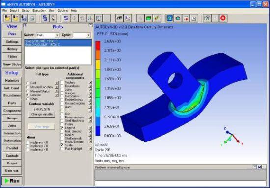Click the zoom magnifier toolbar icon
This screenshot has height=188, width=270.
point(82,18)
